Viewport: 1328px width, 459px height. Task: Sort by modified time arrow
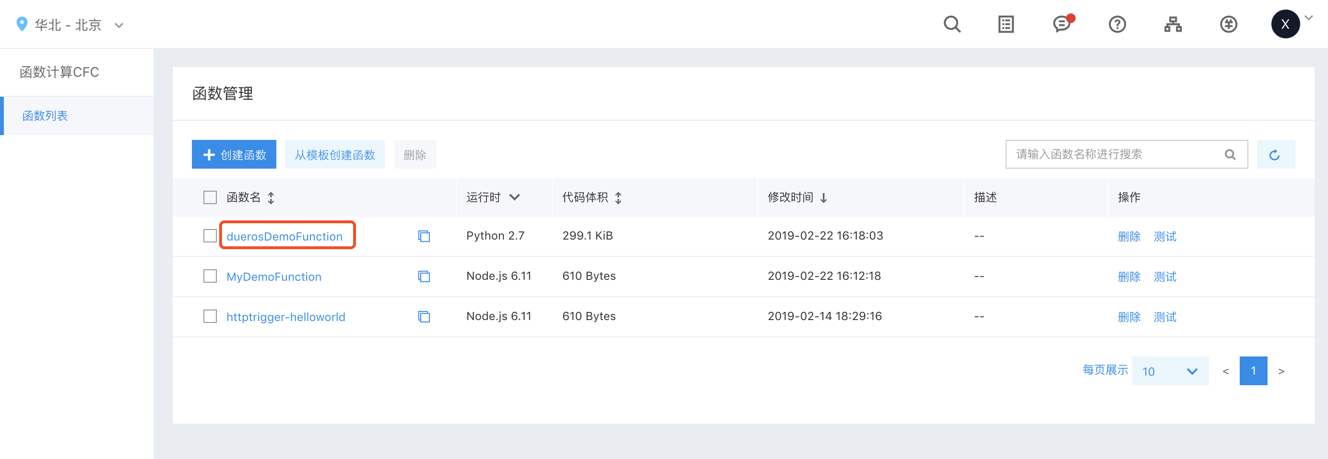coord(823,197)
